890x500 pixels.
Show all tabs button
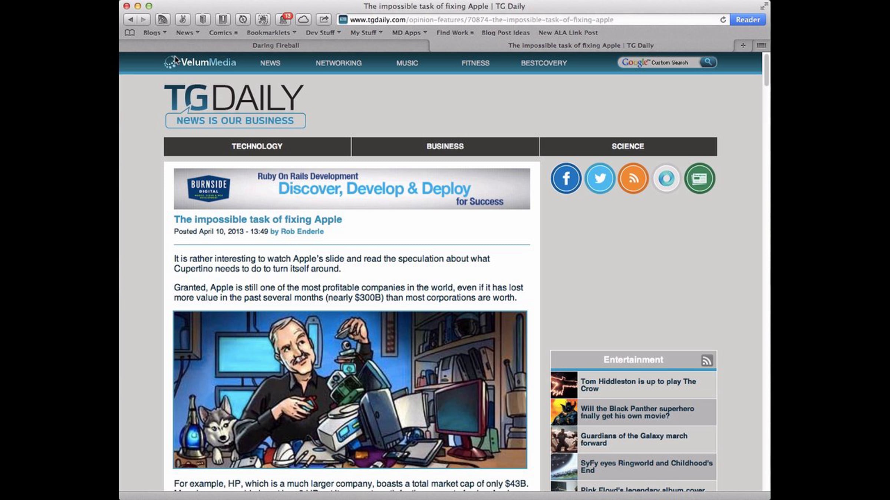coord(761,46)
